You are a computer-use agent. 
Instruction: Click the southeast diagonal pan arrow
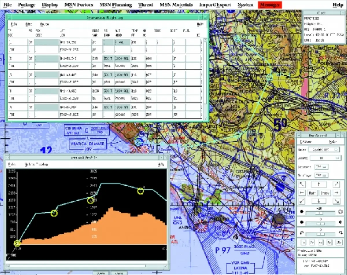(336, 201)
